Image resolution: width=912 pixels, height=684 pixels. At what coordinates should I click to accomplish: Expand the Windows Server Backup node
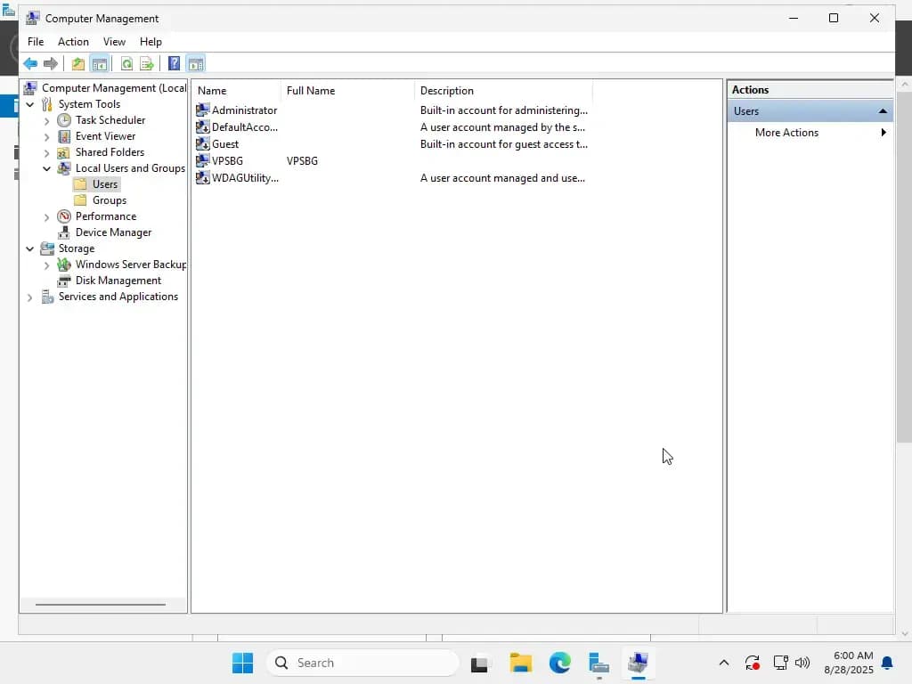click(x=46, y=265)
